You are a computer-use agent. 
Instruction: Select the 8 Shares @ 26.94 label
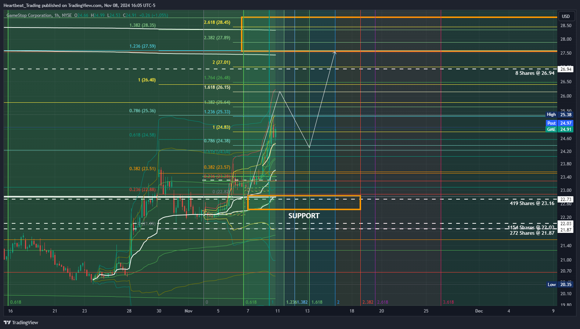(535, 73)
